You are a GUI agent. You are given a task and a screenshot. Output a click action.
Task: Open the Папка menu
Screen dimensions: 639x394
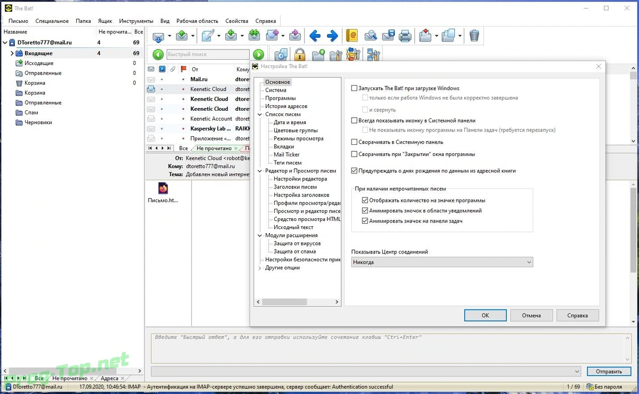pyautogui.click(x=83, y=21)
